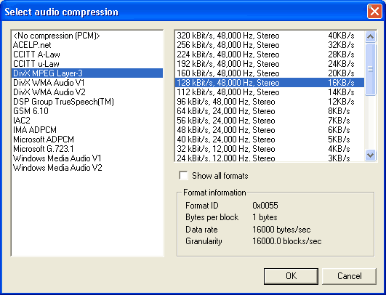
Task: Choose Windows Media Audio V2
Action: coord(87,167)
